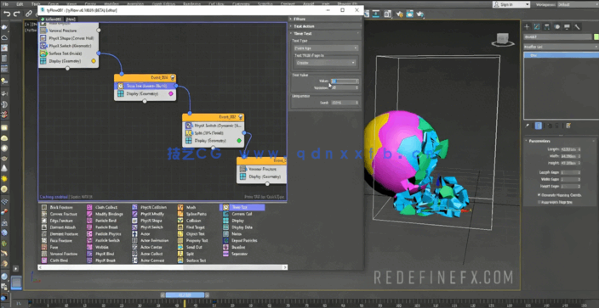Select the PhysX Collision operator
599x308 pixels.
150,207
